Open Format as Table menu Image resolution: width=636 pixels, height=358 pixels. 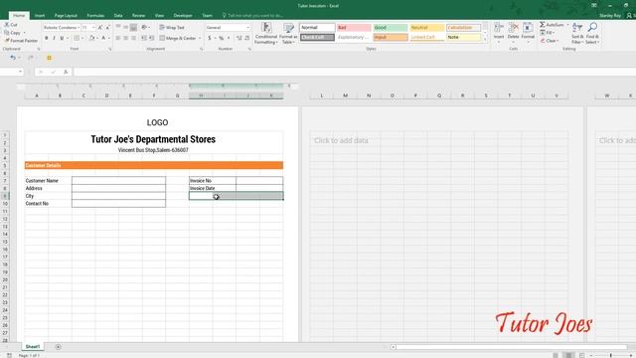pyautogui.click(x=288, y=33)
